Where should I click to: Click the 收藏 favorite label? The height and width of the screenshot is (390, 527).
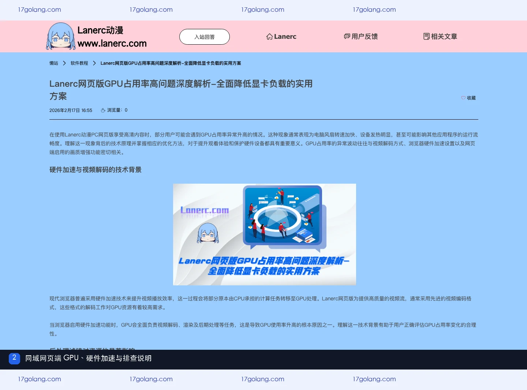471,98
